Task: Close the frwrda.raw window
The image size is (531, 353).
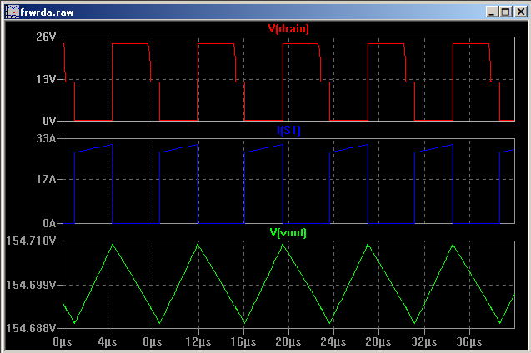Action: (x=520, y=12)
